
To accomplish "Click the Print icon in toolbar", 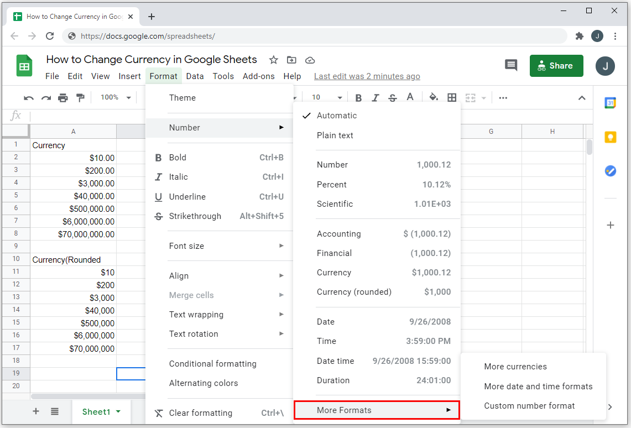I will (x=63, y=98).
